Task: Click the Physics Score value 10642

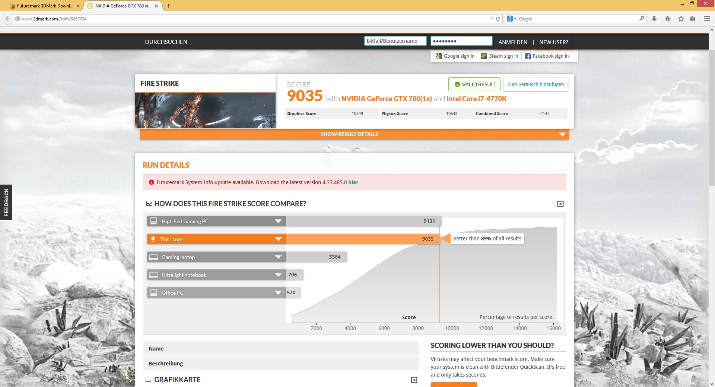Action: coord(452,113)
